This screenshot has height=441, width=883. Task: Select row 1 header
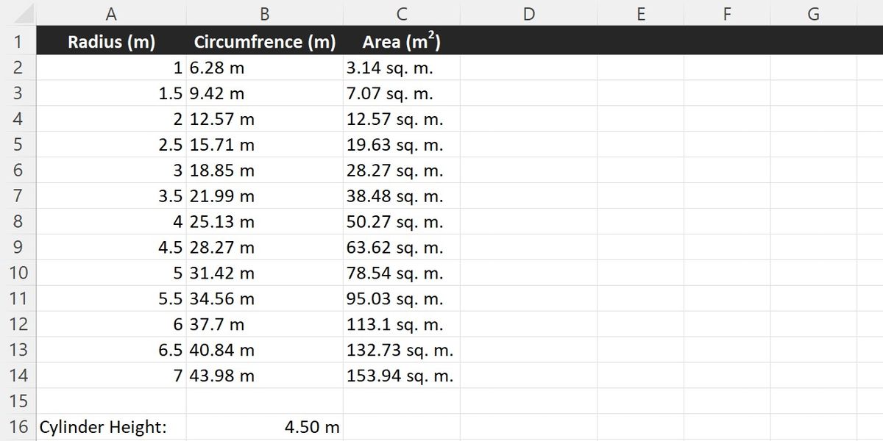click(18, 42)
